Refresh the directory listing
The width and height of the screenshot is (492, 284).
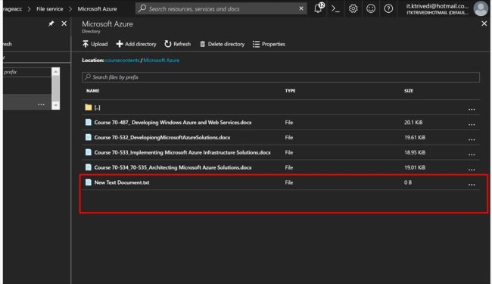click(x=178, y=44)
